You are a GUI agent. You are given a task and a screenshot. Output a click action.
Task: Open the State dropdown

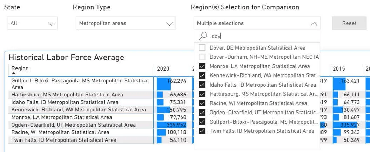[32, 23]
